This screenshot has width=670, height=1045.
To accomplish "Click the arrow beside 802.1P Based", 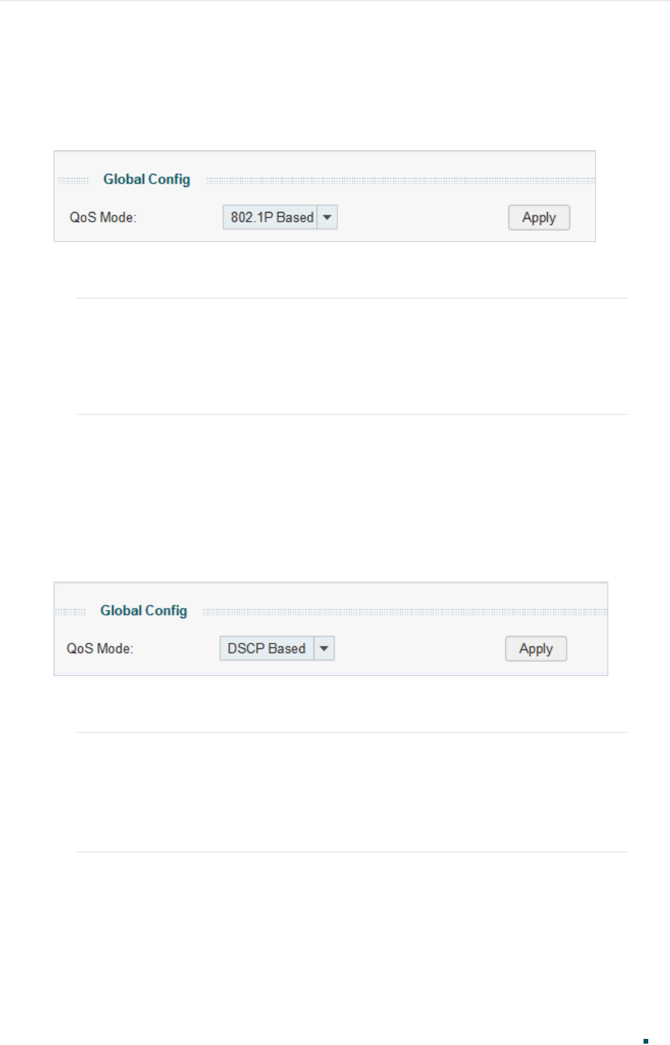I will (x=327, y=217).
